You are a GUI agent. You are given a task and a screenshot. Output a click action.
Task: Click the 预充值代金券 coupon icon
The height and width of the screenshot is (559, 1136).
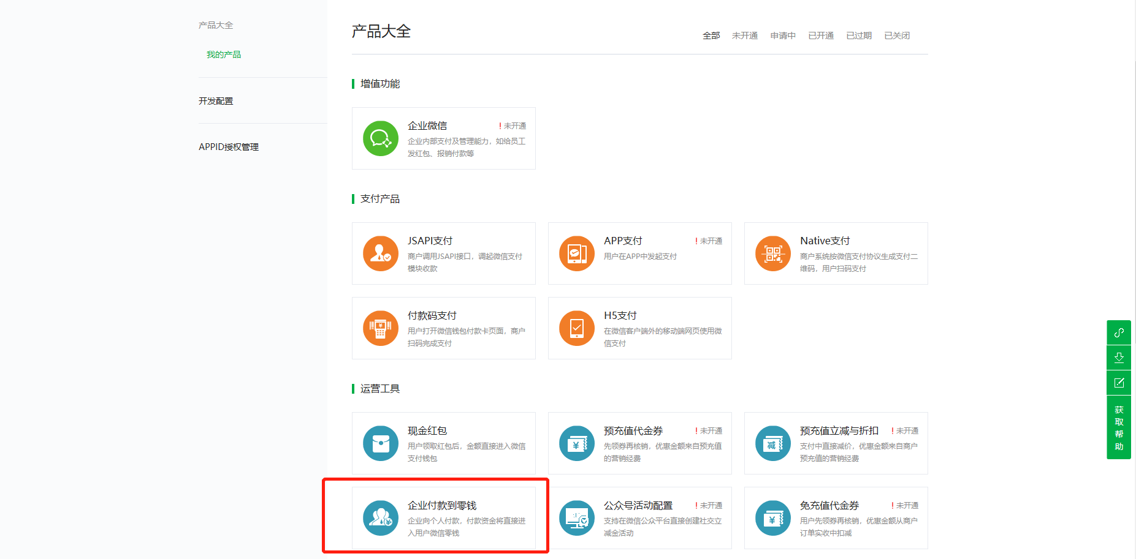coord(577,443)
